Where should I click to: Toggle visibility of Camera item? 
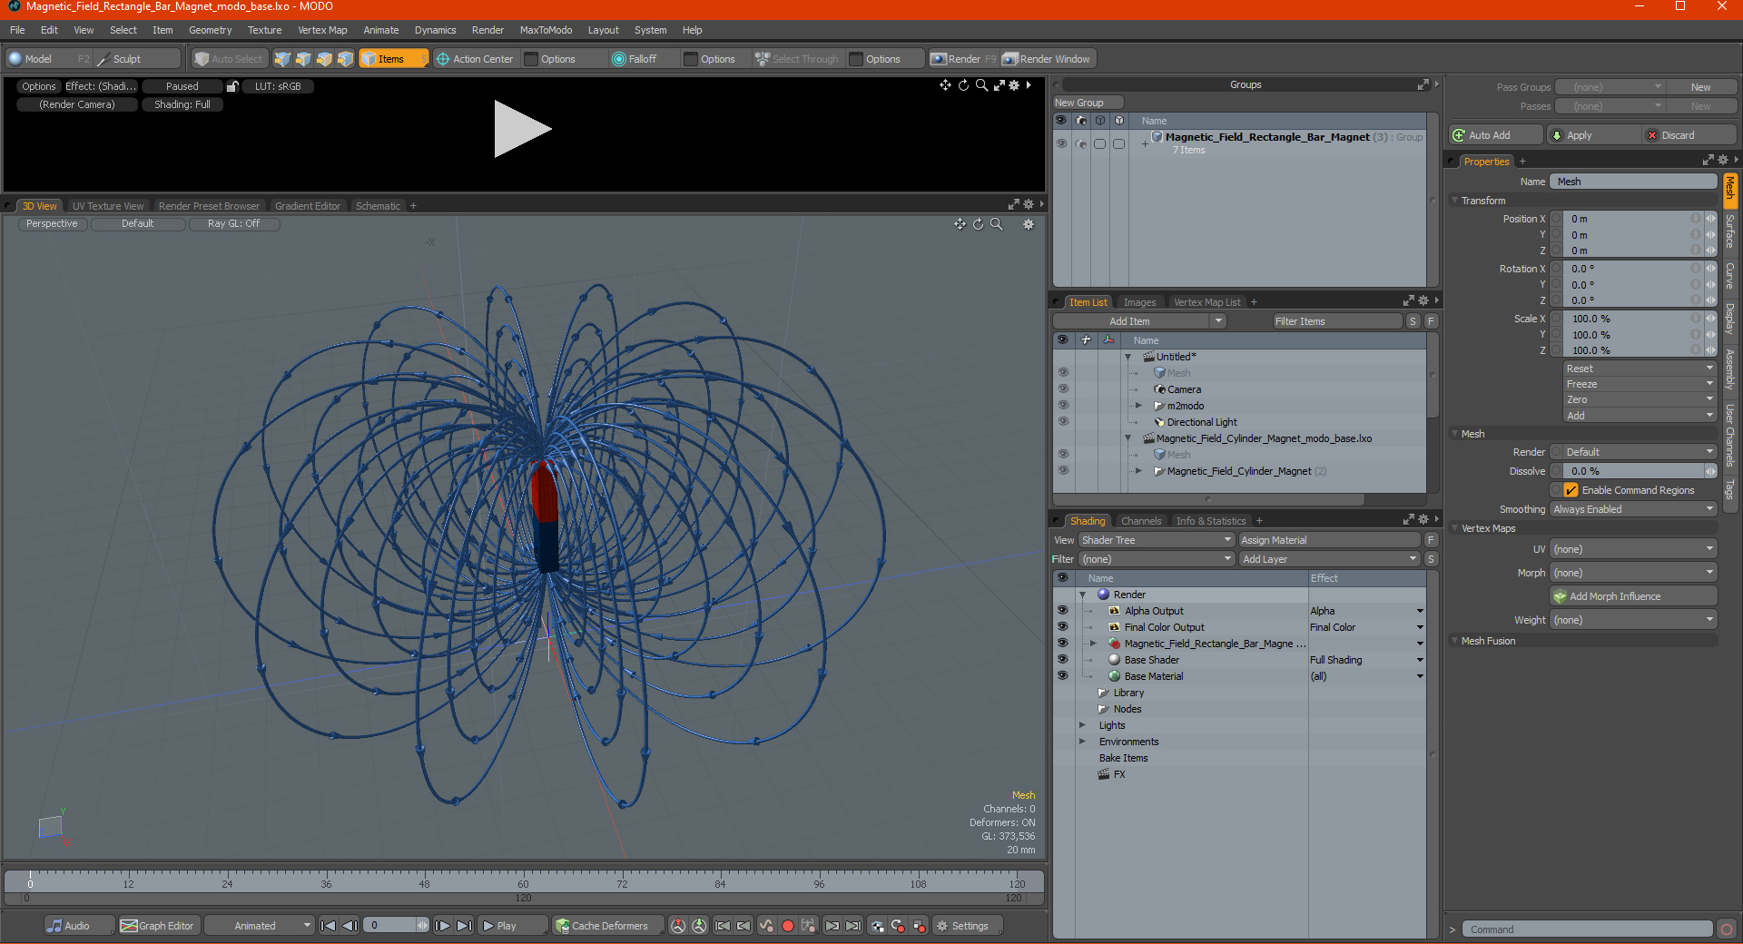[1063, 389]
